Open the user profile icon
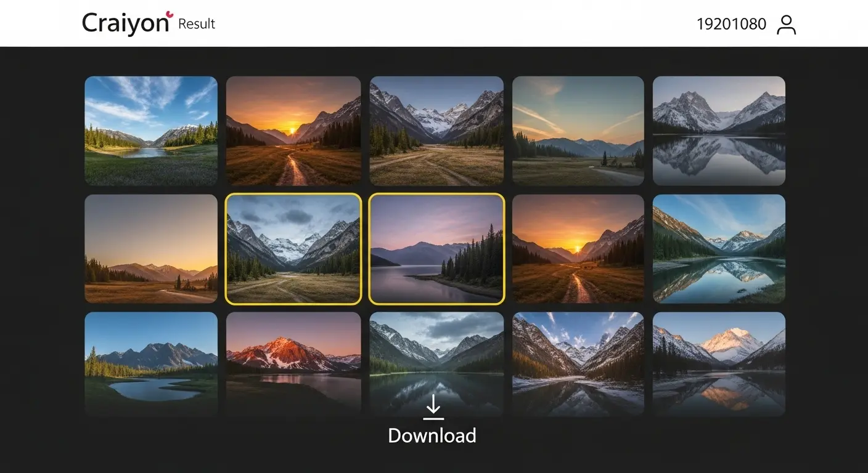Viewport: 868px width, 473px height. pos(786,25)
